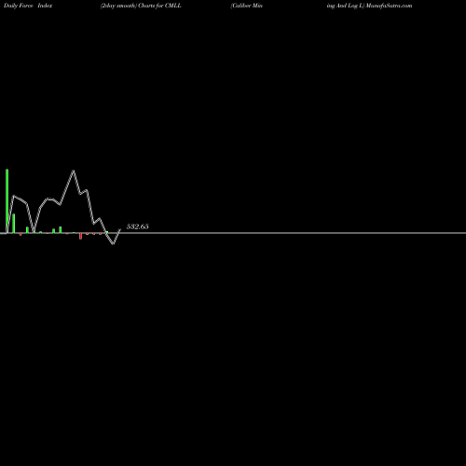Viewport: 466px width, 466px height.
Task: Click the tallest green bar on the chart
Action: 7,201
